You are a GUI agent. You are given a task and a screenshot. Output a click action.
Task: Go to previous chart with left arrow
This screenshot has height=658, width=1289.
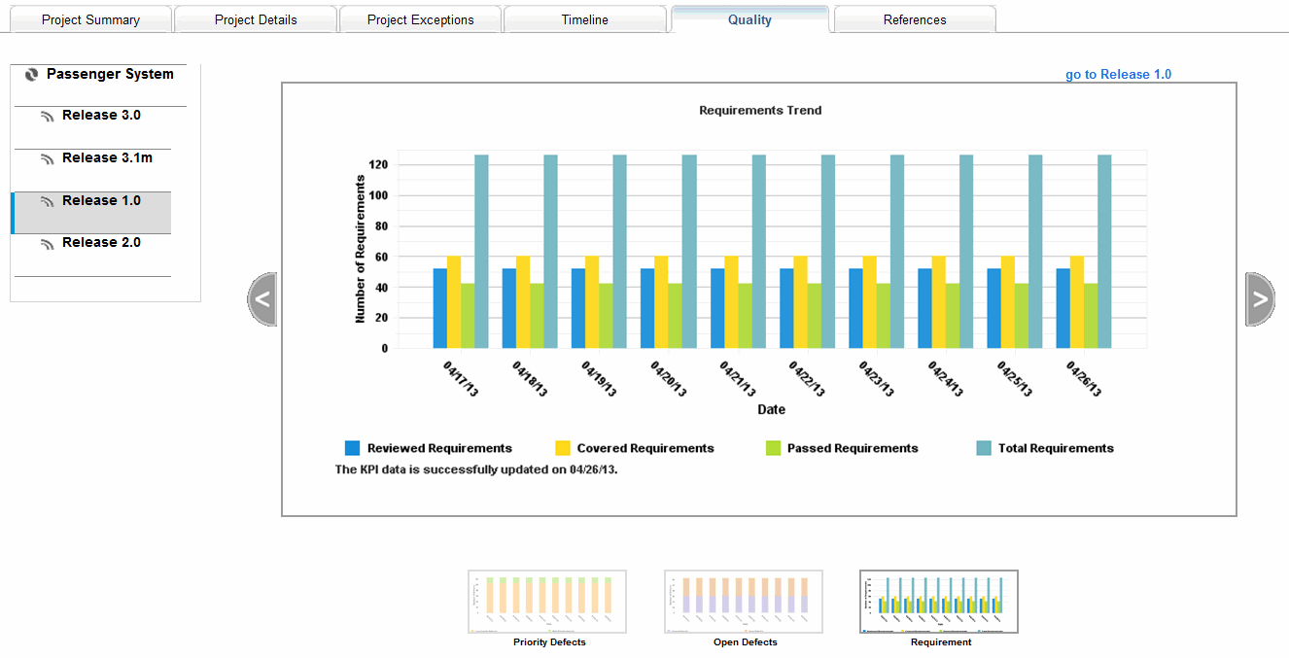(x=262, y=299)
